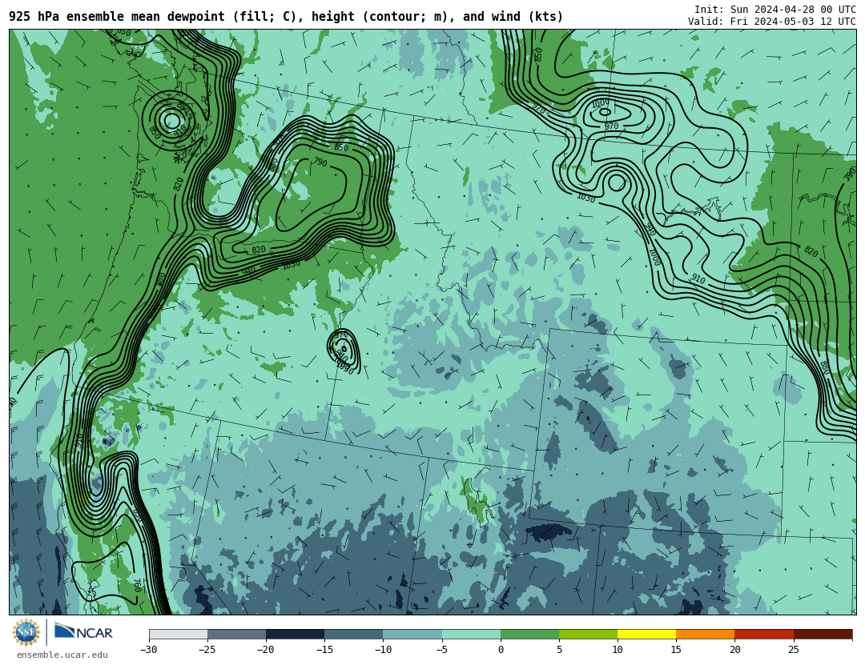Click the -25 to -20 slate gray swatch
Image resolution: width=865 pixels, height=665 pixels.
(x=236, y=634)
